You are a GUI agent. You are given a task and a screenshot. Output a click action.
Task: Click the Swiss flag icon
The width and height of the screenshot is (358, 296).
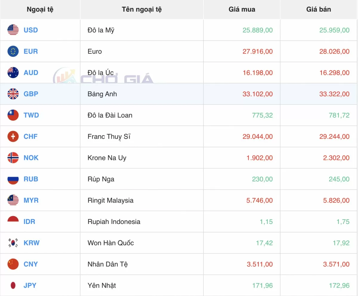coord(13,137)
